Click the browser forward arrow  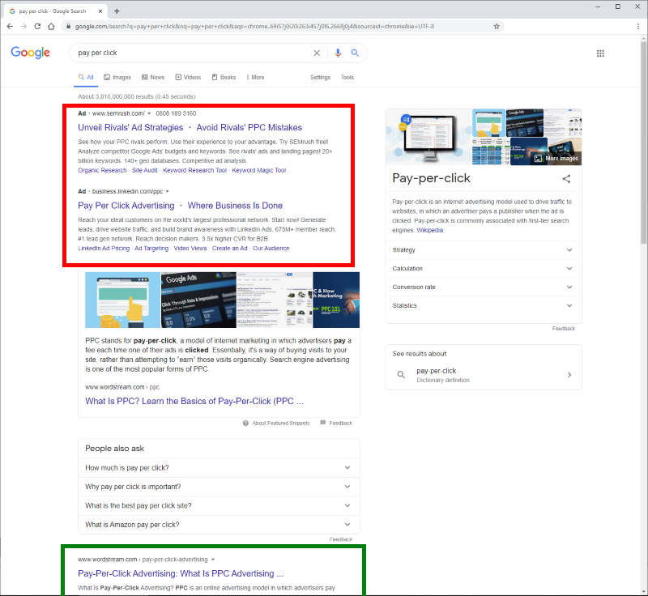[x=23, y=27]
